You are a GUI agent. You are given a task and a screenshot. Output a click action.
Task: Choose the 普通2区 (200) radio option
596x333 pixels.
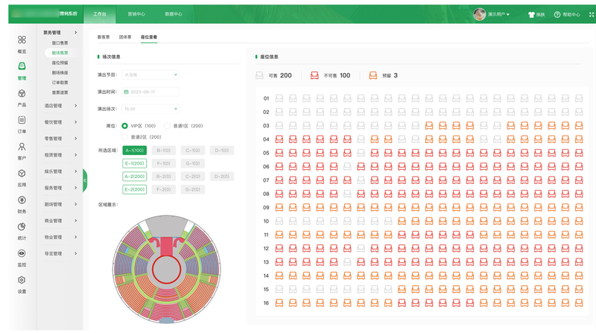125,137
